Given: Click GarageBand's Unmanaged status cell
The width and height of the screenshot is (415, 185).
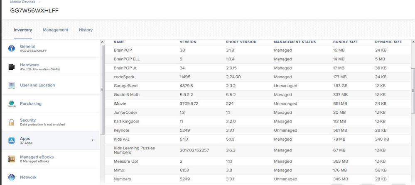Looking at the screenshot, I should pos(285,86).
